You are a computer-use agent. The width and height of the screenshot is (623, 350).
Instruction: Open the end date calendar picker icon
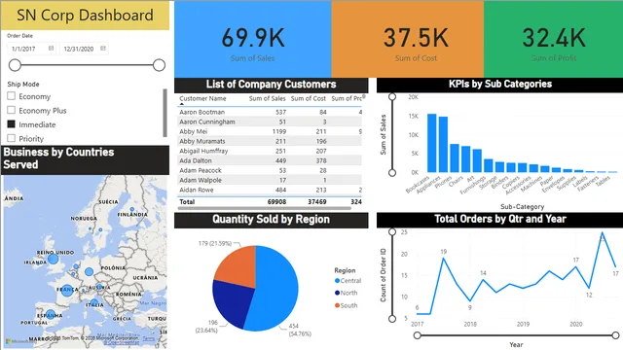tap(103, 48)
